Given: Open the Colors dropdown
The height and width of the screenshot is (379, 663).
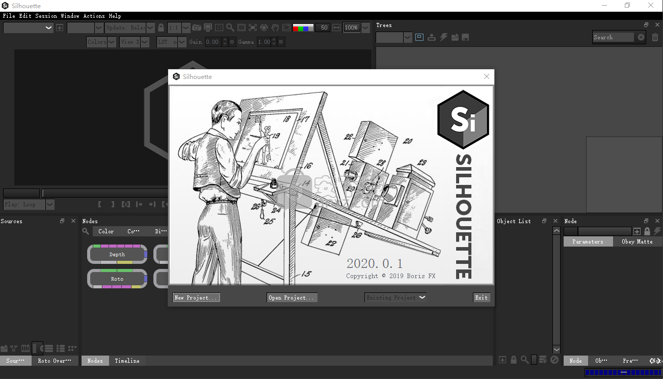Looking at the screenshot, I should coord(101,42).
